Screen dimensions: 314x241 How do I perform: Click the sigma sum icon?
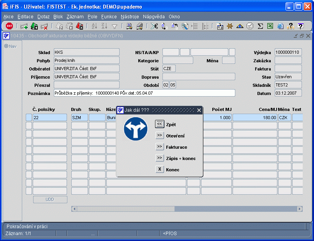click(260, 26)
